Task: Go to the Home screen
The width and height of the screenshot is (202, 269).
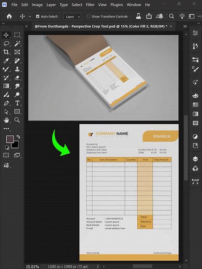Action: [9, 17]
